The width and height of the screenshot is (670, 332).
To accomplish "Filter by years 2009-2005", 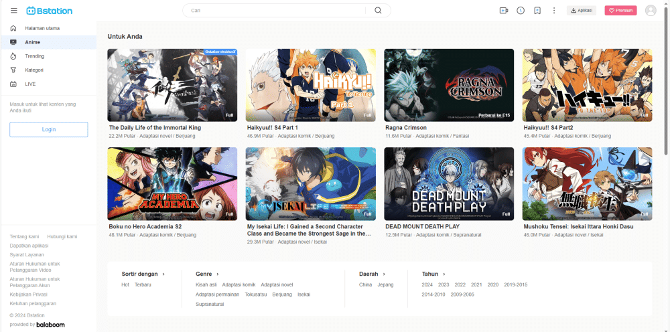I will click(x=462, y=295).
